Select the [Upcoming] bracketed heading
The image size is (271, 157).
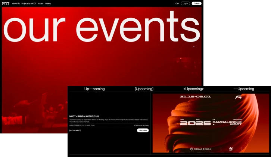pyautogui.click(x=144, y=89)
